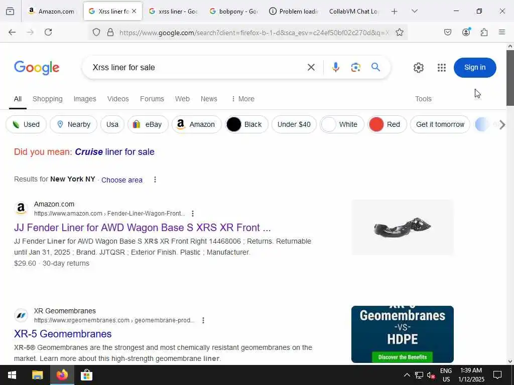Open Firefox application hamburger menu

tap(501, 32)
